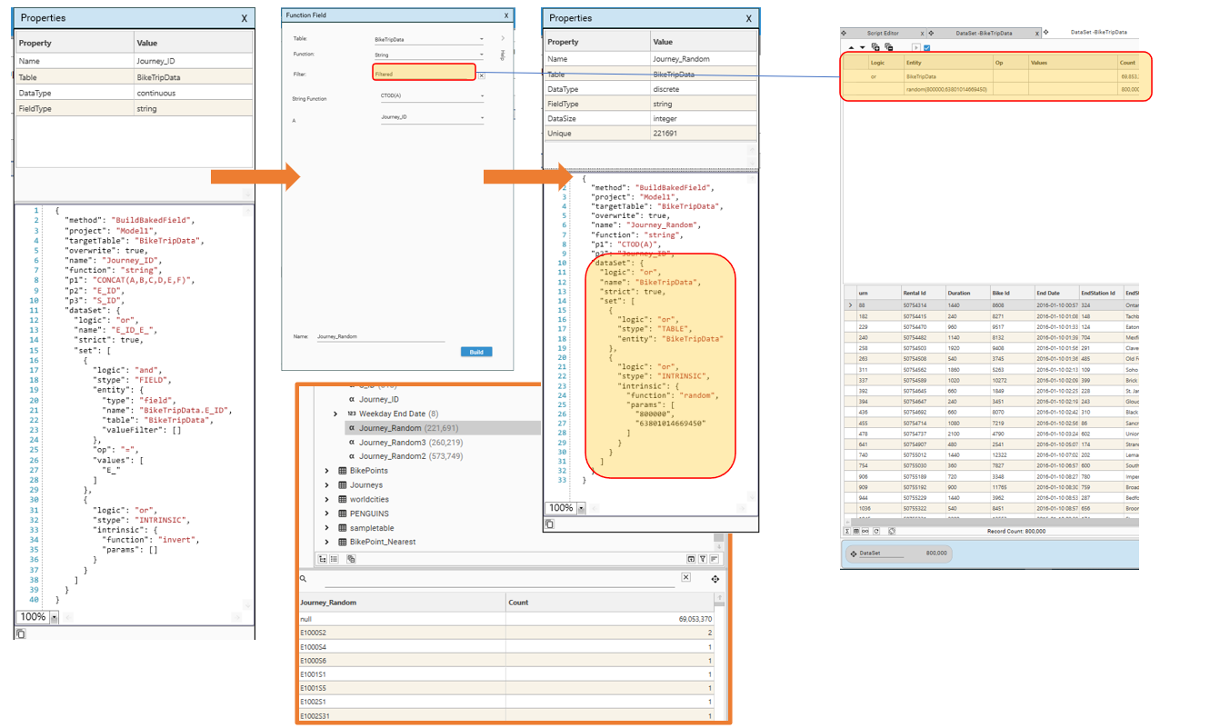
Task: Expand the BikePoints table node
Action: pos(327,471)
